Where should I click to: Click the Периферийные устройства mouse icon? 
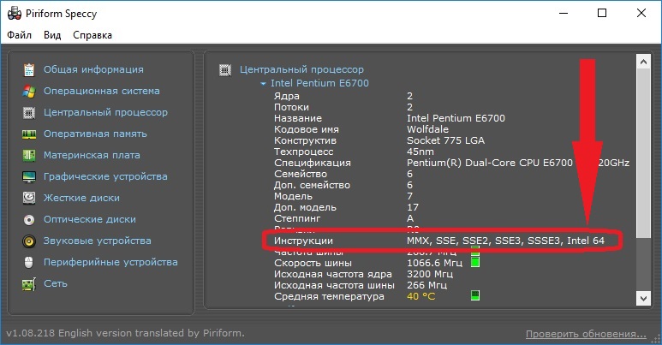coord(29,263)
